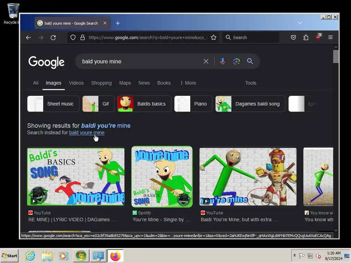Expand the list all tabs chevron
Screen dimensions: 351x263
pos(300,23)
